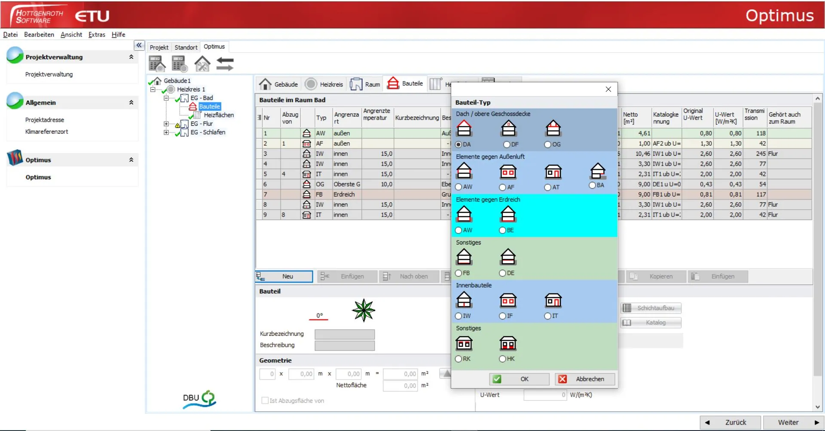
Task: Click the compass star orientation icon
Action: pos(364,310)
